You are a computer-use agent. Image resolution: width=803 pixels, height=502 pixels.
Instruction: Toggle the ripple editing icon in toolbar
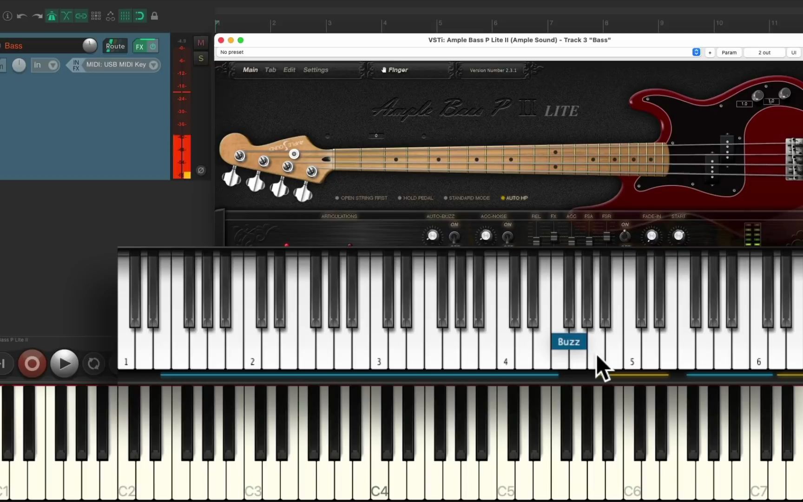140,16
